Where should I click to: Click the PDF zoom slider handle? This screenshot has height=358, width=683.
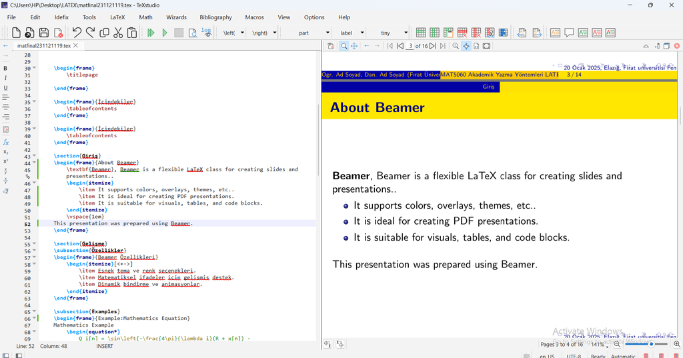(651, 344)
